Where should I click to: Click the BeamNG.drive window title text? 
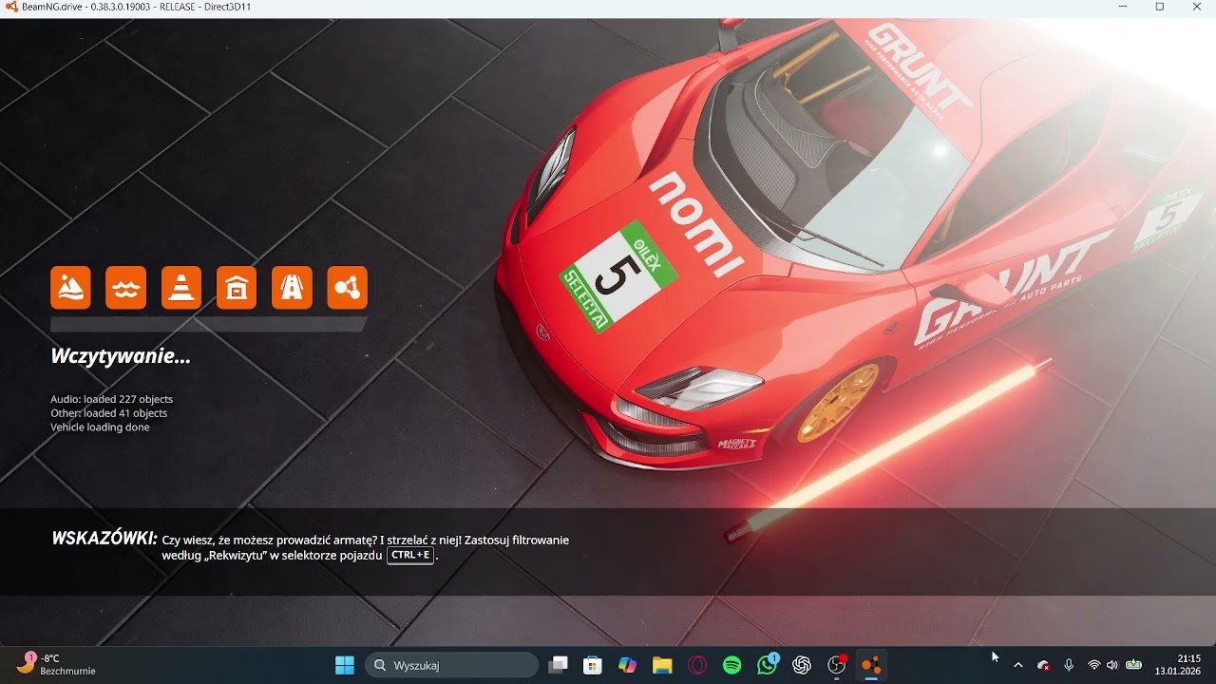tap(137, 7)
